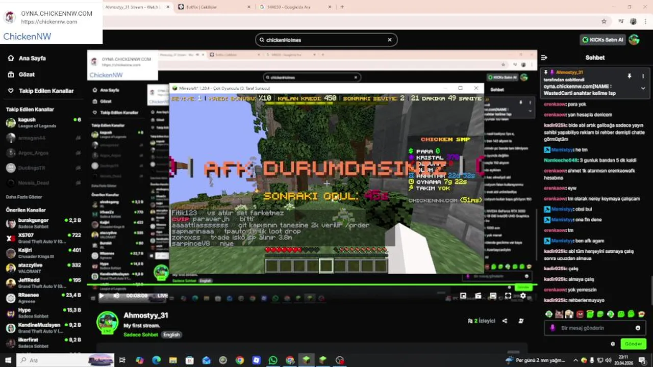
Task: Click the KICKs gift icon in message box
Action: pyautogui.click(x=552, y=328)
